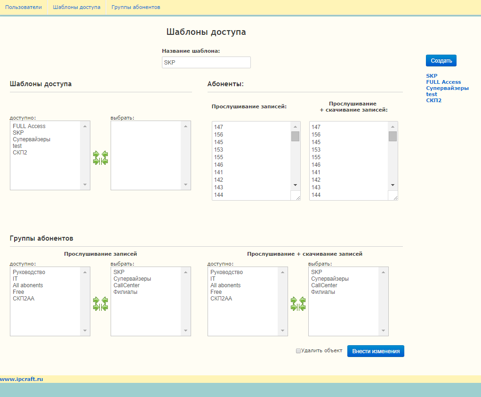The height and width of the screenshot is (397, 481).
Task: Open the 'Супервайзеры' template link under Создать
Action: [447, 88]
